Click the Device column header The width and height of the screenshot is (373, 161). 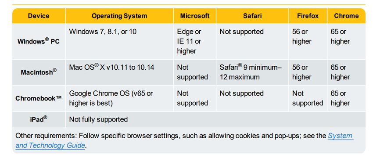[x=39, y=16]
